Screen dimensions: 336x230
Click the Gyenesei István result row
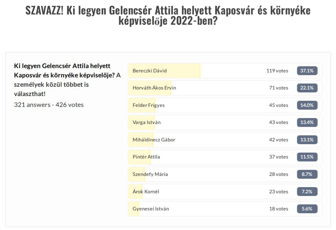(x=225, y=209)
